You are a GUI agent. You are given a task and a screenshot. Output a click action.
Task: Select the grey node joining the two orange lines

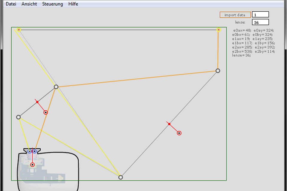[56, 87]
